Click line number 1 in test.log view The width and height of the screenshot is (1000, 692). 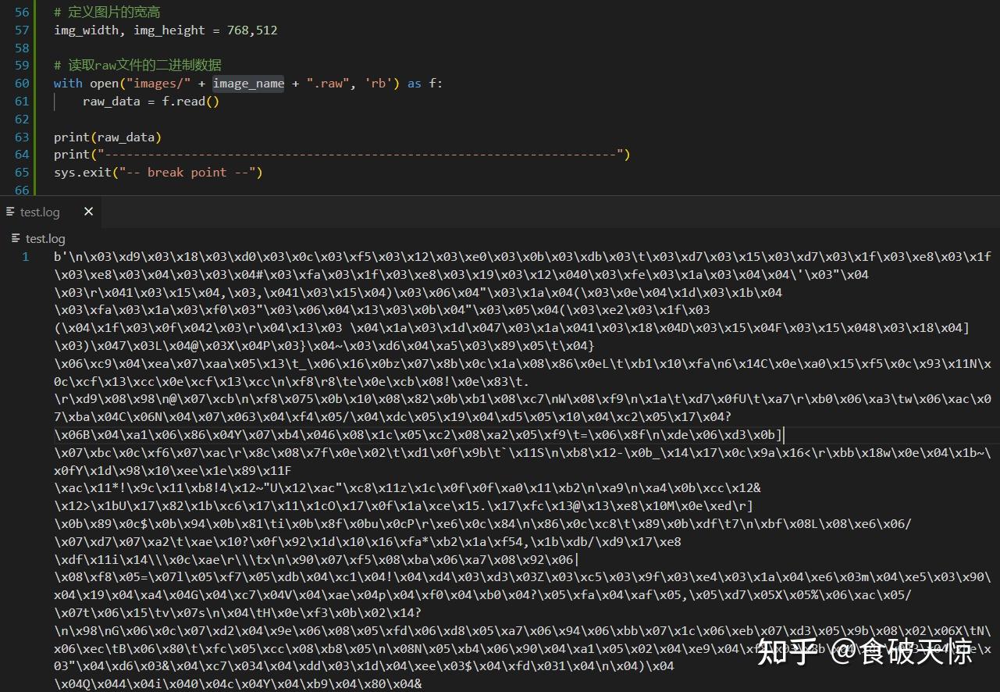[x=24, y=256]
